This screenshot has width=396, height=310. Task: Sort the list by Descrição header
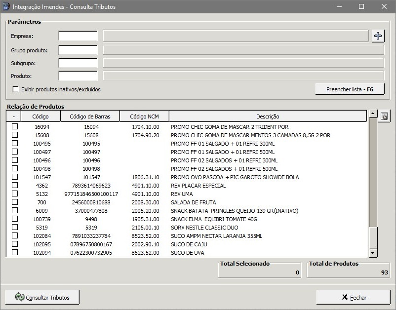coord(268,116)
